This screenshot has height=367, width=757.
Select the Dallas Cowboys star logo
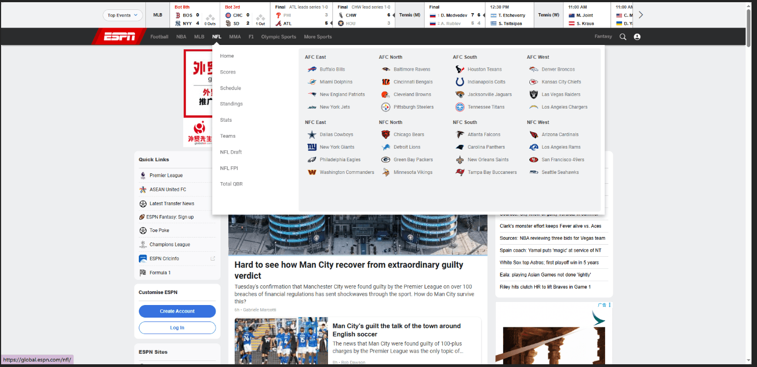[x=312, y=134]
